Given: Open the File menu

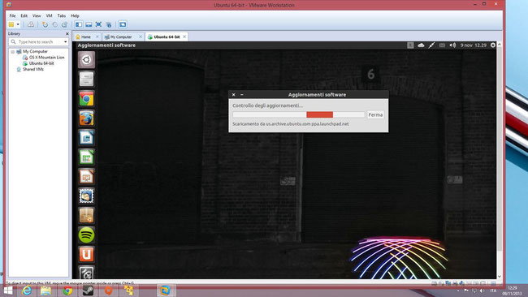Looking at the screenshot, I should click(x=12, y=15).
